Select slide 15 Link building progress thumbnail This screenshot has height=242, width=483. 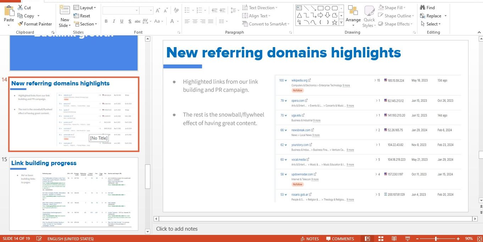click(74, 194)
